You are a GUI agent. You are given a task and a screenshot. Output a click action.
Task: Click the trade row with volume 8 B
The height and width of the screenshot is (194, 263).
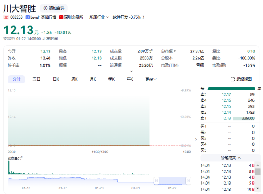pos(227,171)
